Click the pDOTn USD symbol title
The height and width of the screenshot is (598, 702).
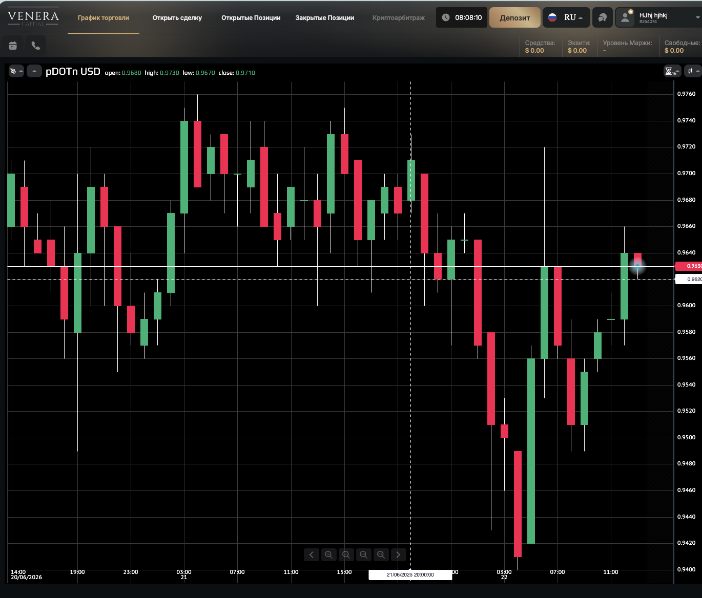(73, 72)
